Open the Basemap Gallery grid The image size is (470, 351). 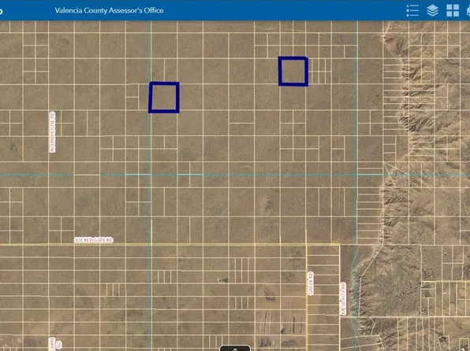click(453, 10)
